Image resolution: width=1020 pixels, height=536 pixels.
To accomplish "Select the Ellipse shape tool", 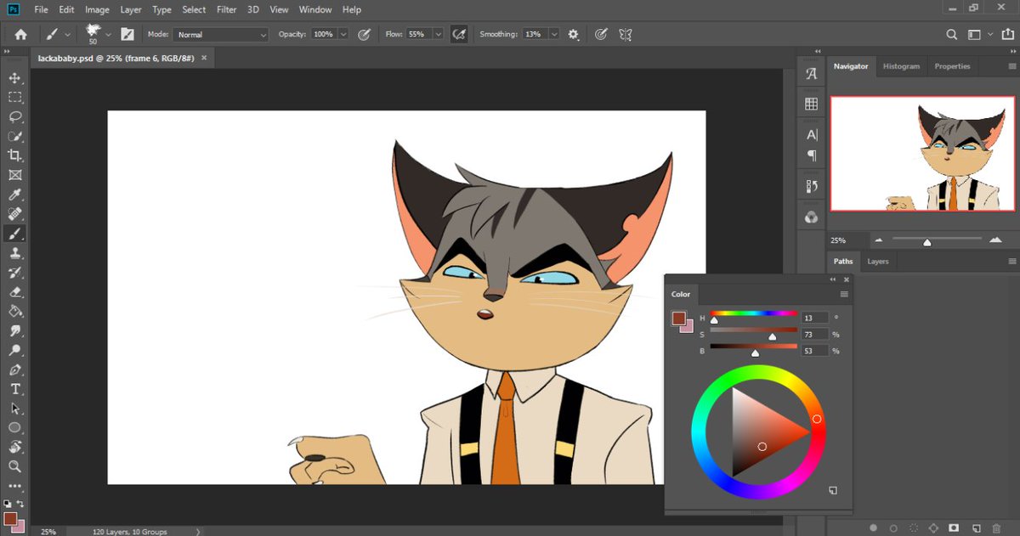I will coord(14,428).
